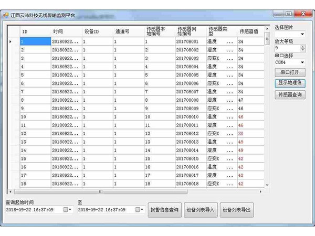
Task: Increase 放大等级 with the up spinner
Action: coord(302,46)
